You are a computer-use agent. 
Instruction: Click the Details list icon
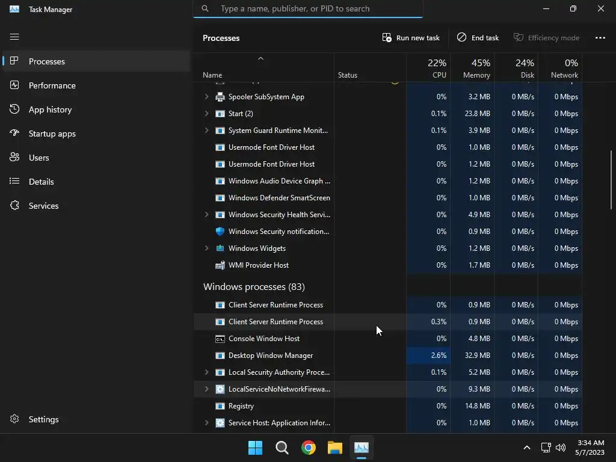14,181
